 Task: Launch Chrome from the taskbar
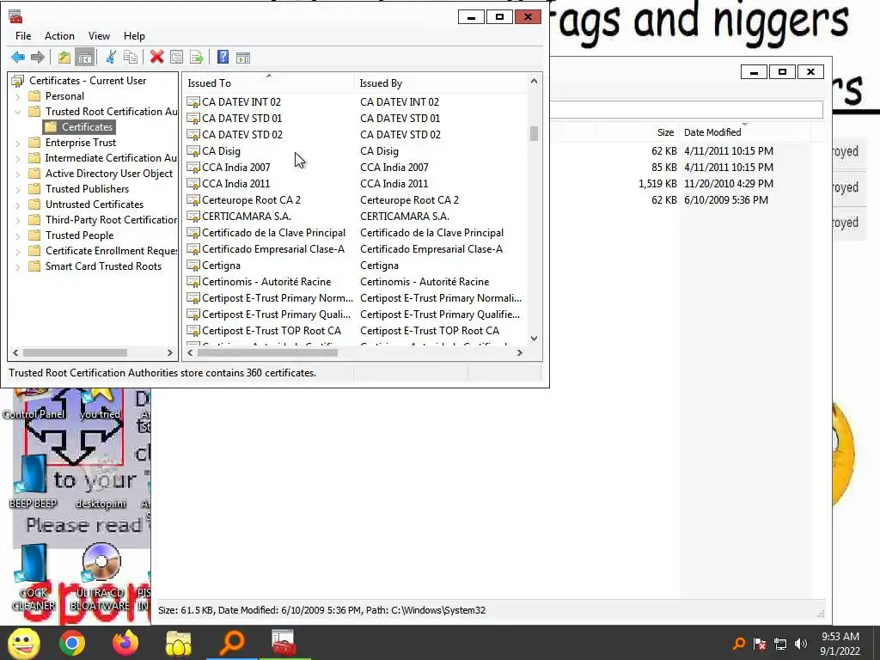(x=72, y=643)
